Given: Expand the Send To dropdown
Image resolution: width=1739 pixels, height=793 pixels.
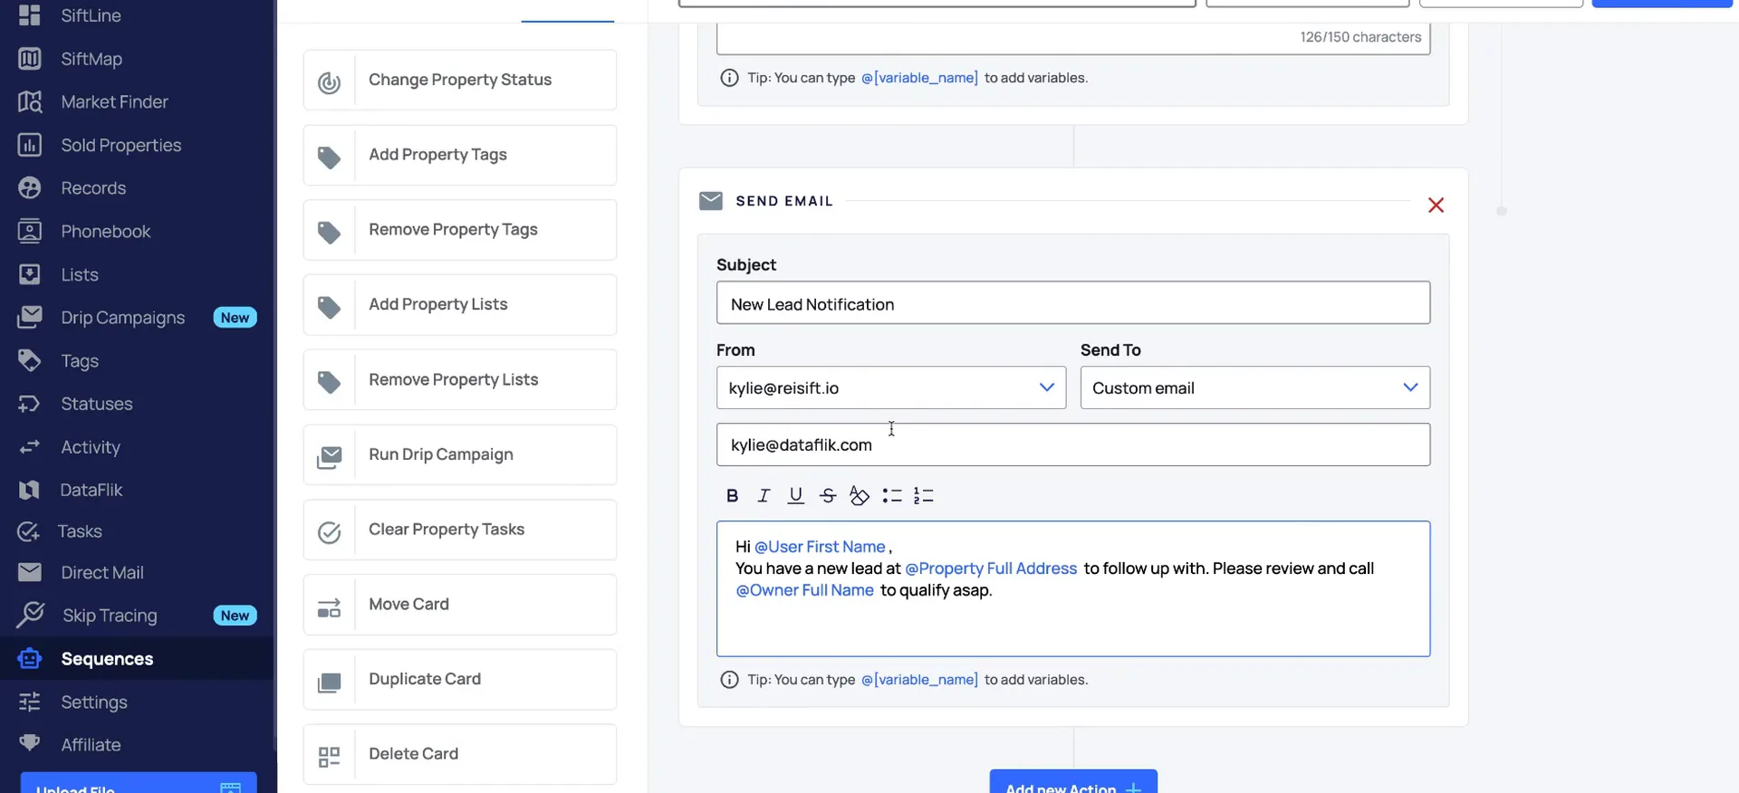Looking at the screenshot, I should [x=1255, y=387].
